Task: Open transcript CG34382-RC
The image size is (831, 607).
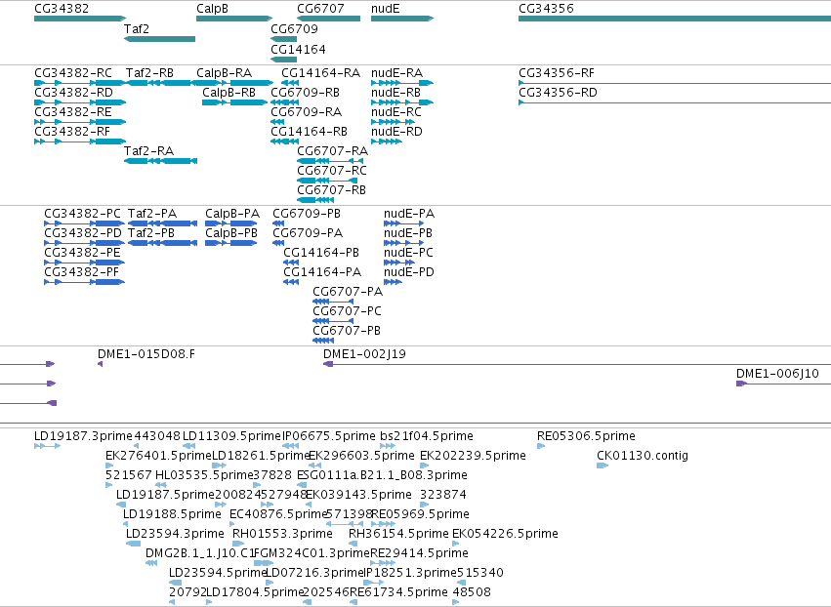Action: [x=73, y=73]
